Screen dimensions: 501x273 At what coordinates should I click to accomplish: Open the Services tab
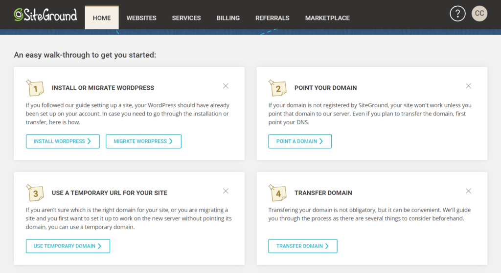click(186, 18)
